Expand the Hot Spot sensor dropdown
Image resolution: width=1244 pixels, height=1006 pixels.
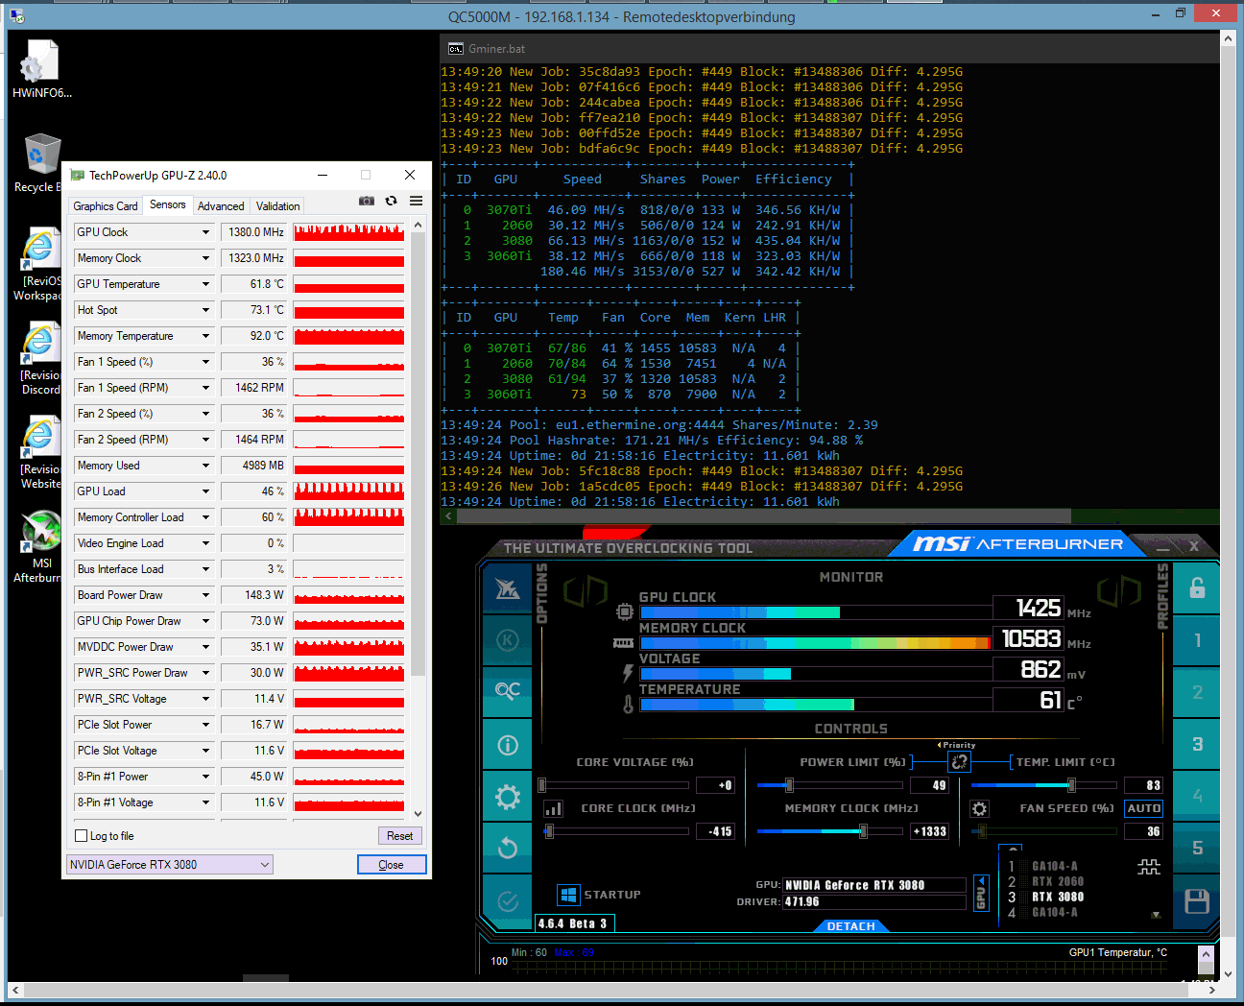click(205, 310)
